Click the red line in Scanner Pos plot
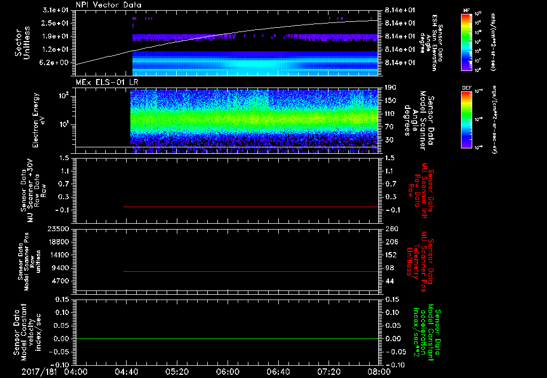547x378 pixels. pos(251,271)
